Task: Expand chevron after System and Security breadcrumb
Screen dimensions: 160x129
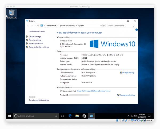Action: coord(77,26)
